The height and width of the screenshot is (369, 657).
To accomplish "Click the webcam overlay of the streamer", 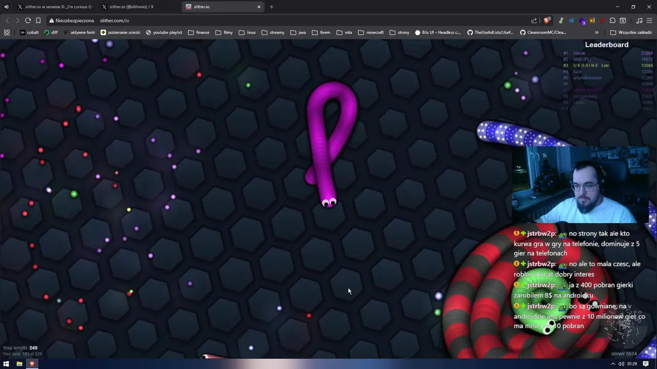I will pyautogui.click(x=580, y=184).
